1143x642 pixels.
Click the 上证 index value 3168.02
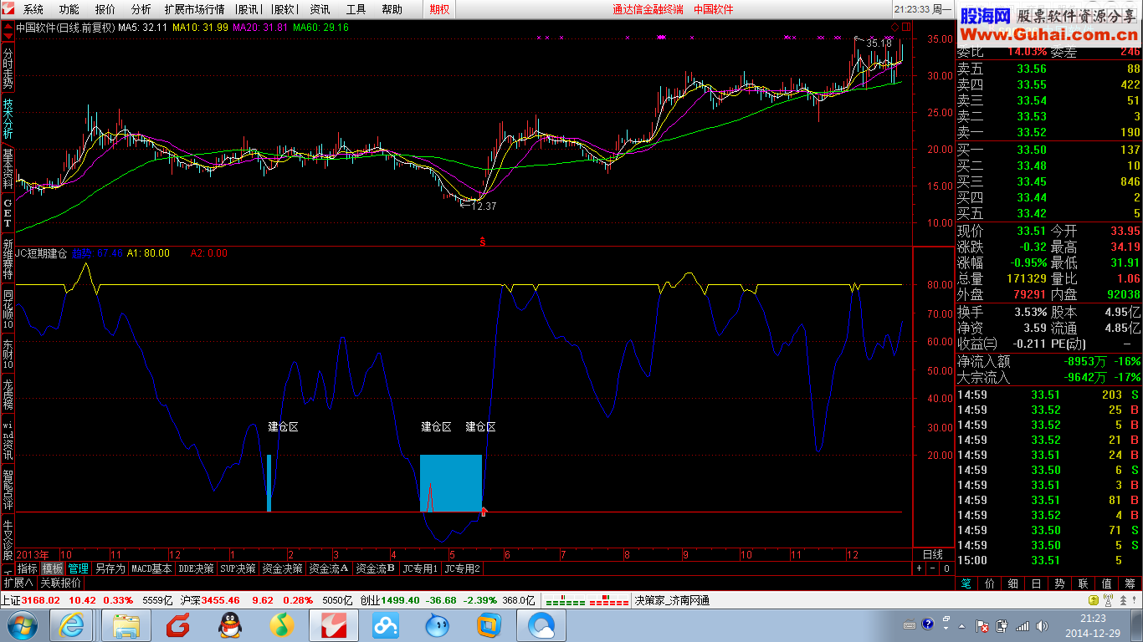click(x=40, y=600)
